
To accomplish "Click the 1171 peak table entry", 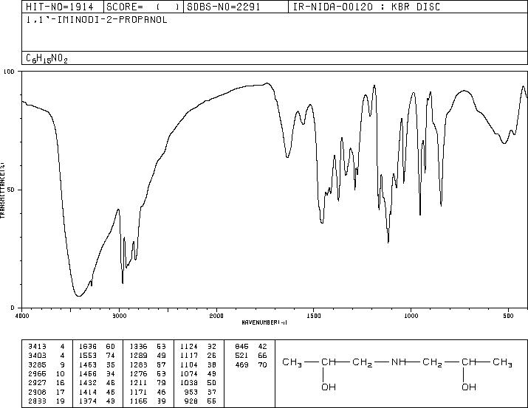I will pyautogui.click(x=148, y=393).
